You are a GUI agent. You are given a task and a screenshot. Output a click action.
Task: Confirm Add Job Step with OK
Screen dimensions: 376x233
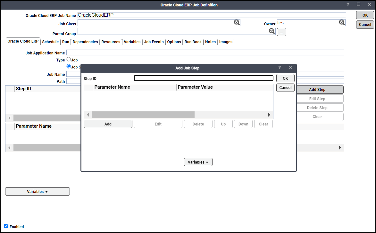[285, 78]
